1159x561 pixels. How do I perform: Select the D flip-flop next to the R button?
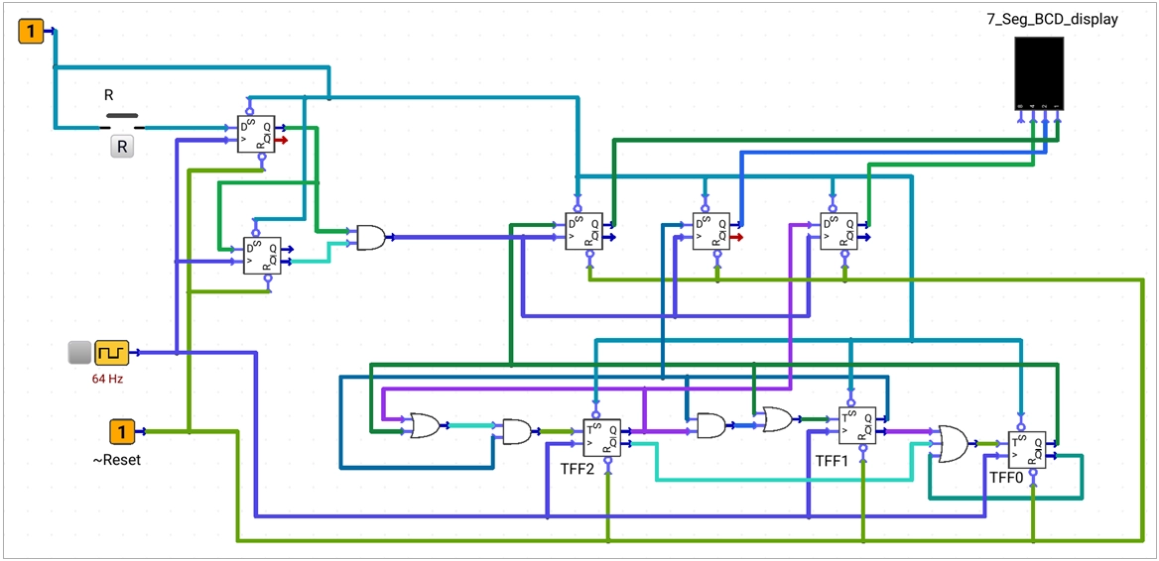256,135
